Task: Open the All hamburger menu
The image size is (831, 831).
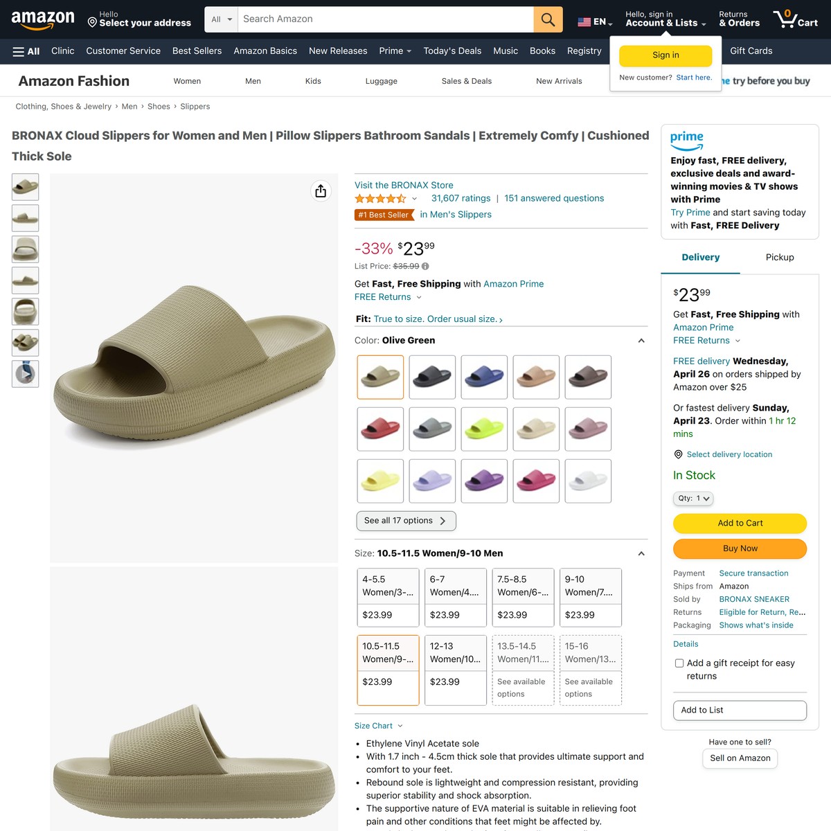Action: click(25, 51)
